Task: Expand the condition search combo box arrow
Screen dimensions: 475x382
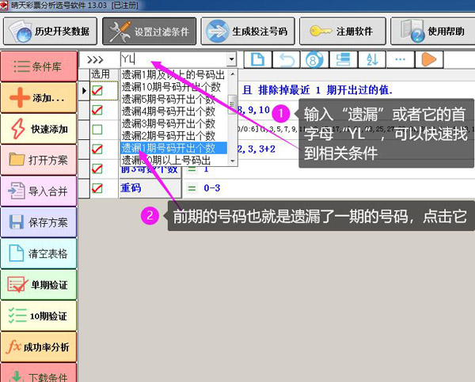Action: click(x=231, y=59)
